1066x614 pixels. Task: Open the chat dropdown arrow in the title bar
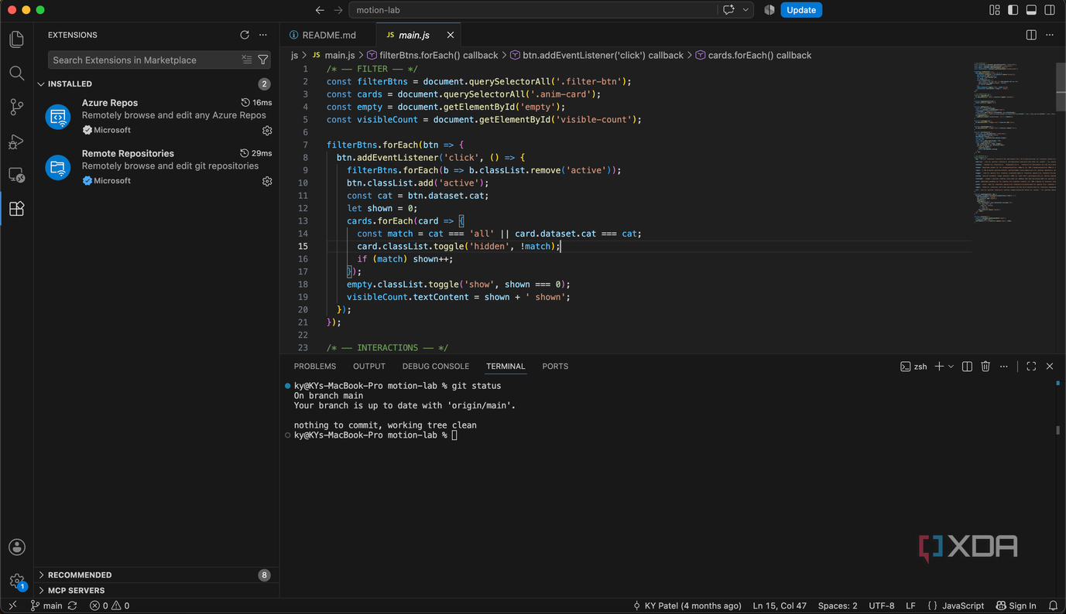click(746, 10)
